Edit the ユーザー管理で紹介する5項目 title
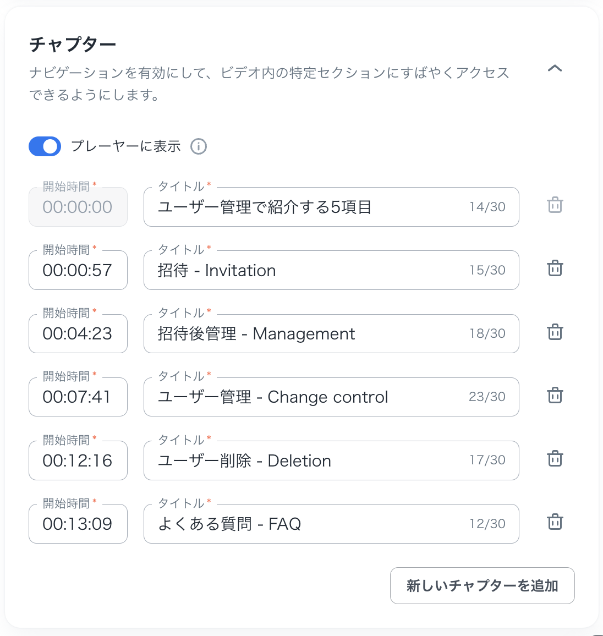 tap(308, 207)
